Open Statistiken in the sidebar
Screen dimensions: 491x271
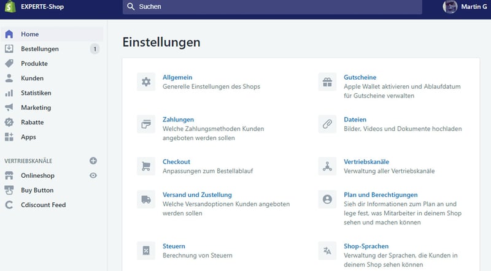pyautogui.click(x=36, y=93)
